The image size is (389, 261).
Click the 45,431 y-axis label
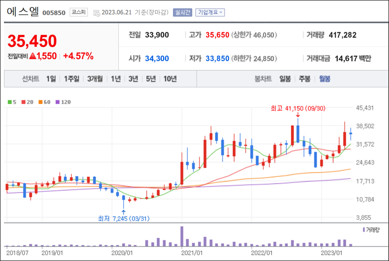click(365, 108)
